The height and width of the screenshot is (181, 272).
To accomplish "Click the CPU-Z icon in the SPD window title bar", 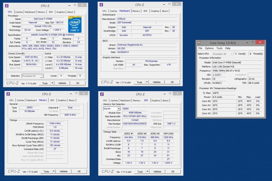I will pyautogui.click(x=102, y=94).
